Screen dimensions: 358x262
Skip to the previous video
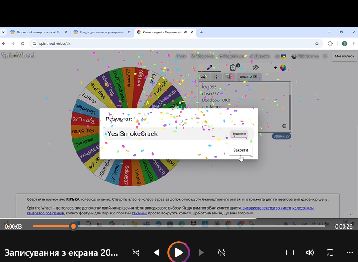(x=156, y=252)
